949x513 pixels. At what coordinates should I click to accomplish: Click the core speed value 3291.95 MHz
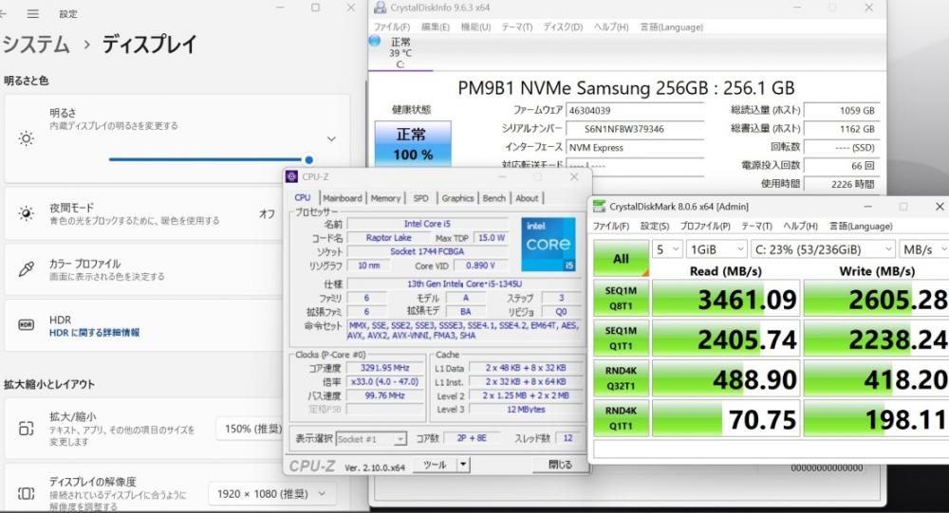(385, 368)
